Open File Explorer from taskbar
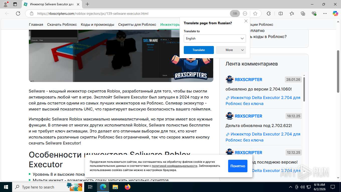Screen dimensions: 341x192 (115, 187)
